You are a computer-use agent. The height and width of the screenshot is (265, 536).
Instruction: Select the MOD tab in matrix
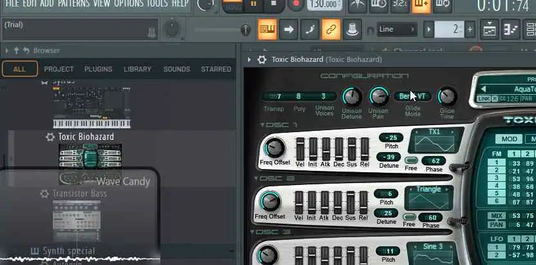coord(509,139)
